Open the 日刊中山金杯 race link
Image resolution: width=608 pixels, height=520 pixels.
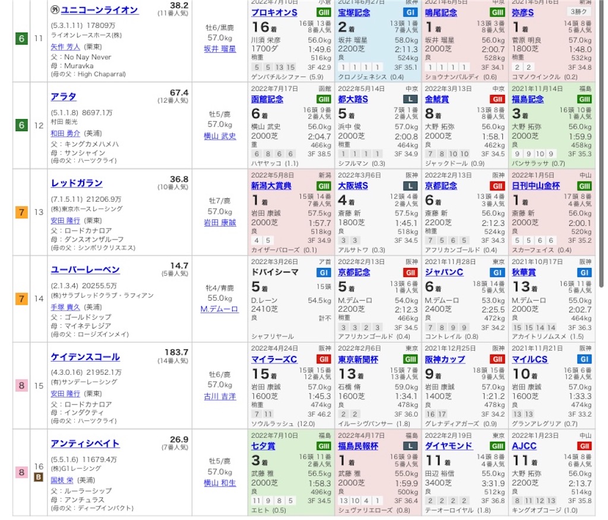(536, 186)
